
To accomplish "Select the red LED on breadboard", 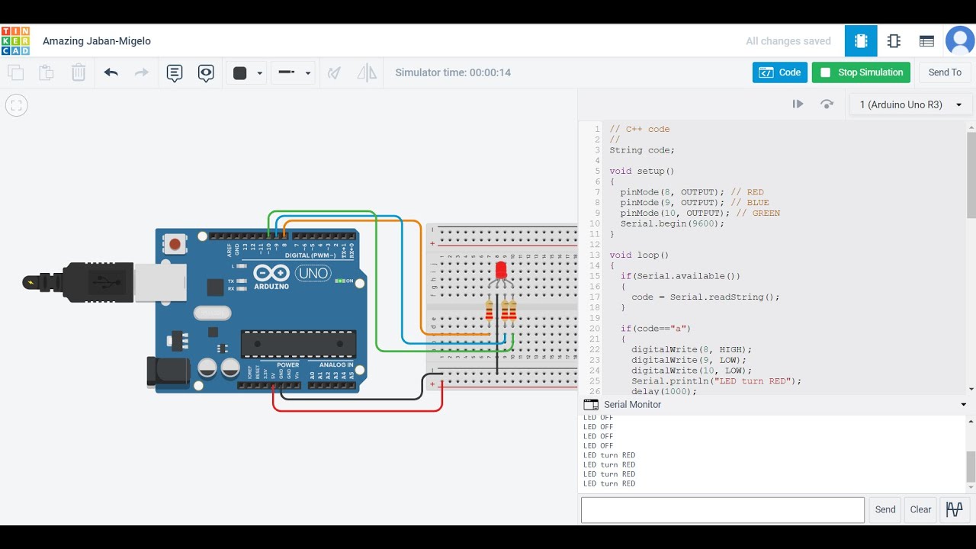I will [501, 271].
